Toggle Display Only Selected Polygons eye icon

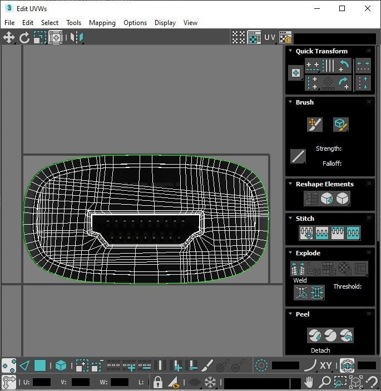click(174, 382)
